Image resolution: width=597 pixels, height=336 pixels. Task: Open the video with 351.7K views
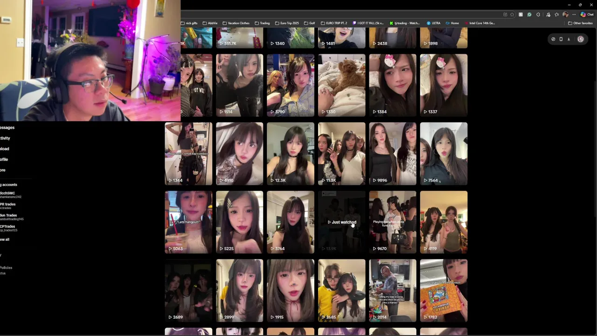(239, 37)
